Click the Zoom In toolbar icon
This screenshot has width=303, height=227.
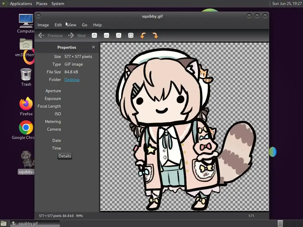94,35
